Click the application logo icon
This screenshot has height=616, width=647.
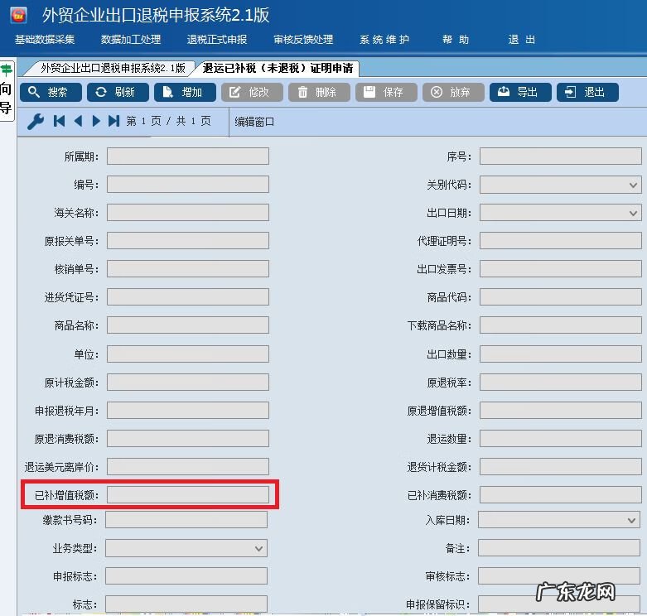coord(18,15)
